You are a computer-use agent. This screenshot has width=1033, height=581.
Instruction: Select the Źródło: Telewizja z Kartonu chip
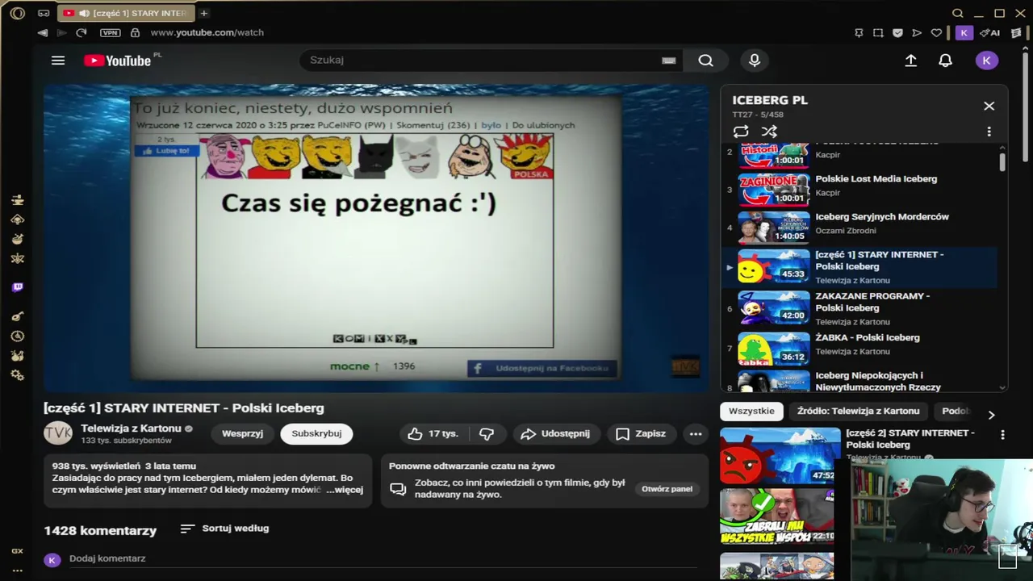[858, 412]
